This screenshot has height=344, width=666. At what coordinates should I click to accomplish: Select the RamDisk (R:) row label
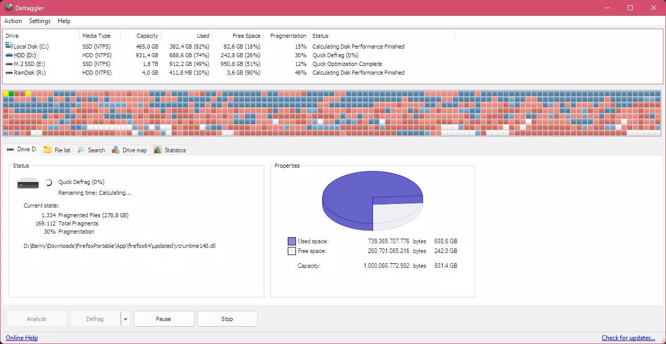[30, 73]
